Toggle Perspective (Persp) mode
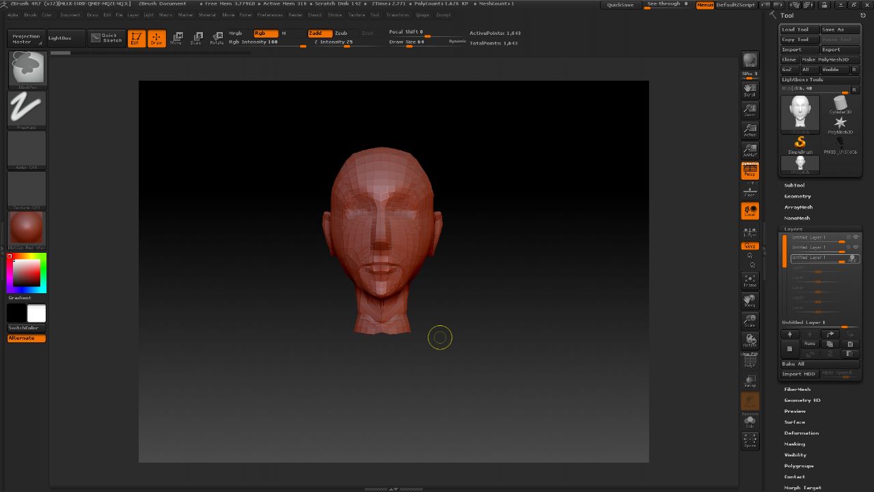 tap(750, 170)
